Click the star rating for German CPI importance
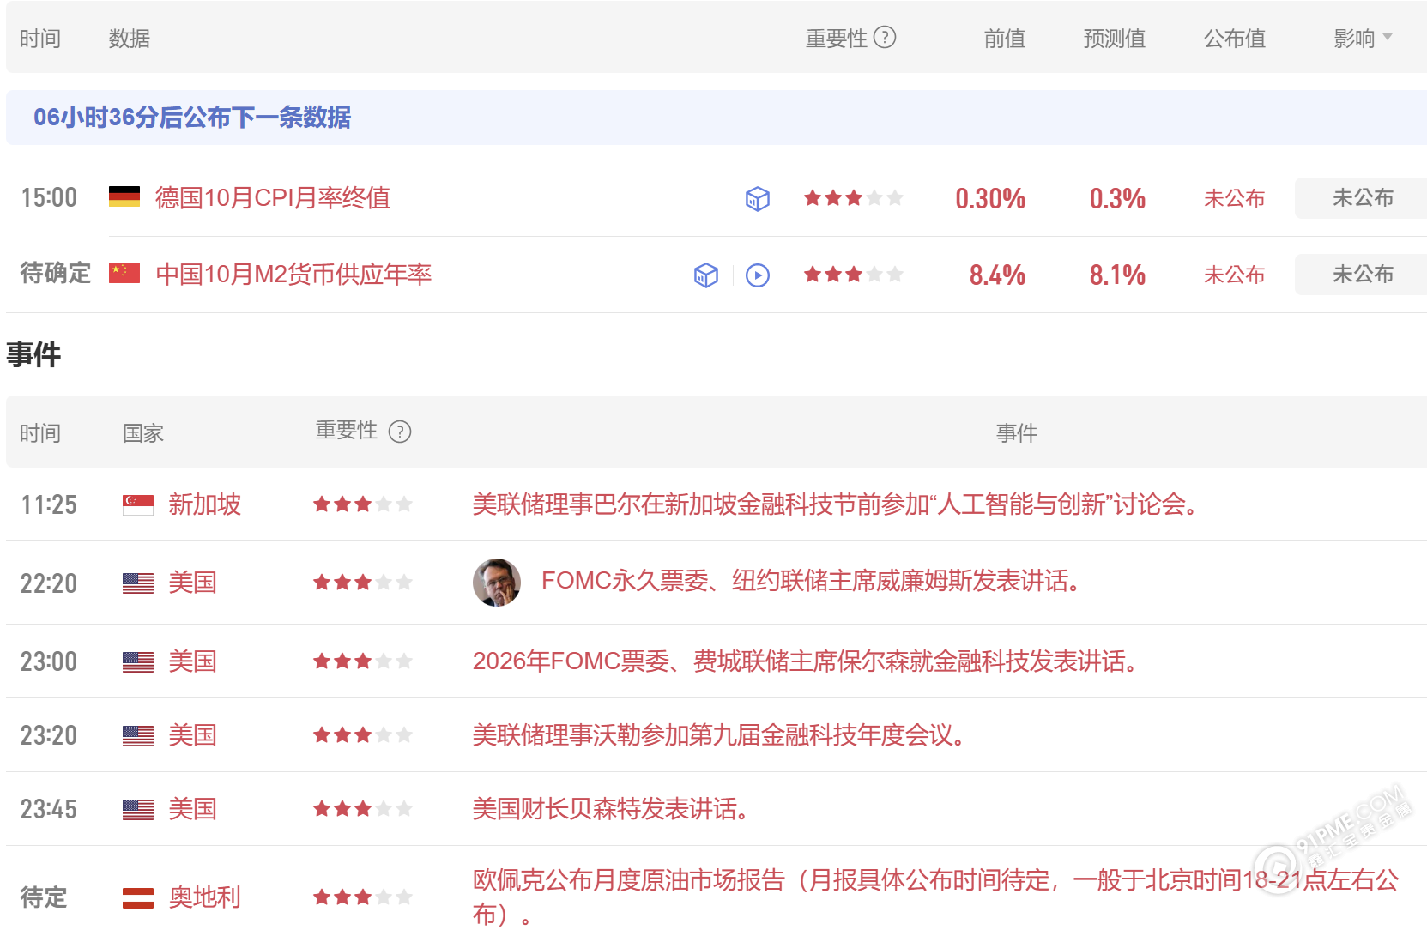This screenshot has width=1427, height=942. tap(853, 197)
